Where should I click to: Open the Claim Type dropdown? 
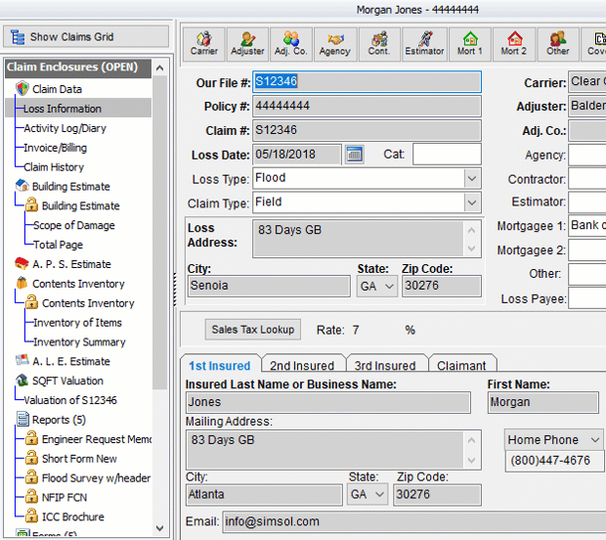point(472,202)
